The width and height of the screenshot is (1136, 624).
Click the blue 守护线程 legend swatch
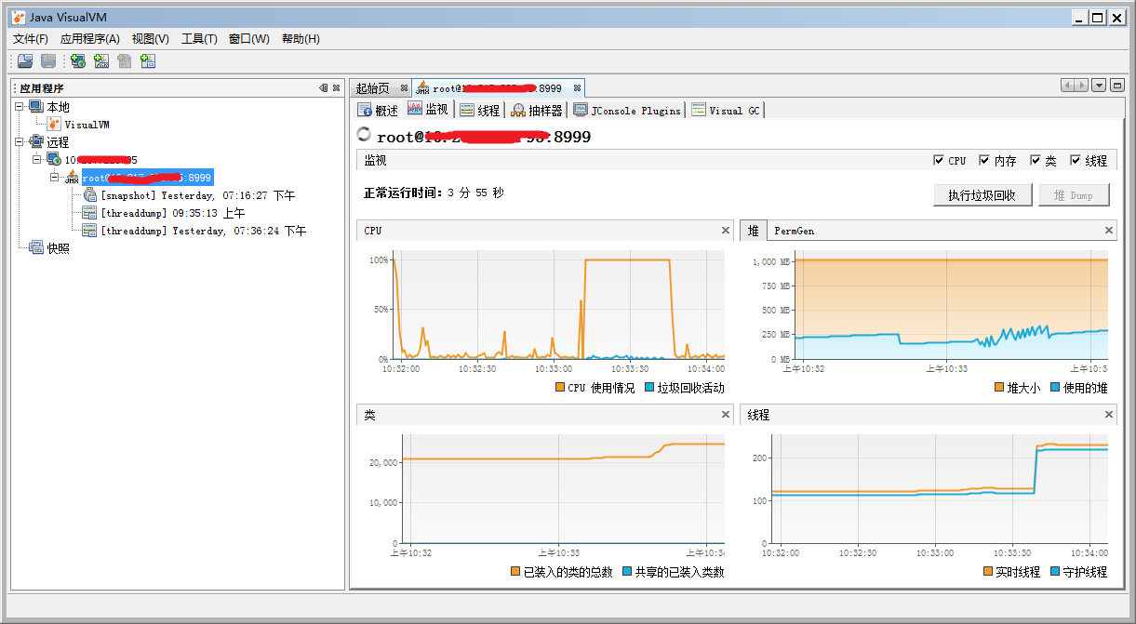pos(1055,572)
